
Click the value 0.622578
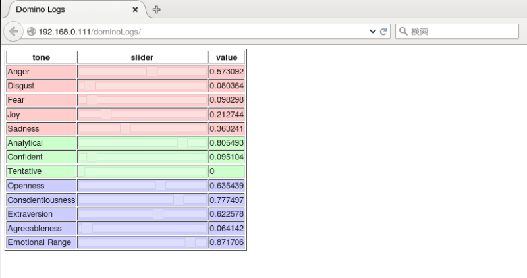click(227, 214)
